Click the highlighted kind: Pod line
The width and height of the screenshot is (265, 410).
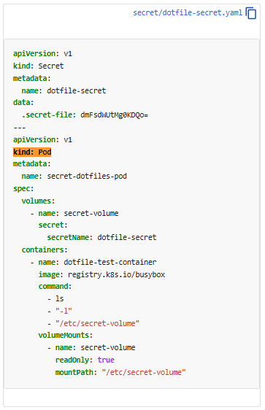click(x=32, y=152)
